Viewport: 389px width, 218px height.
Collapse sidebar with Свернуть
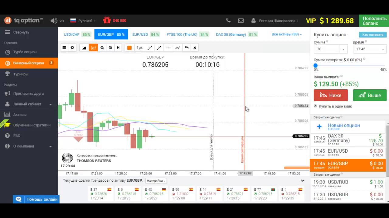[x=17, y=32]
